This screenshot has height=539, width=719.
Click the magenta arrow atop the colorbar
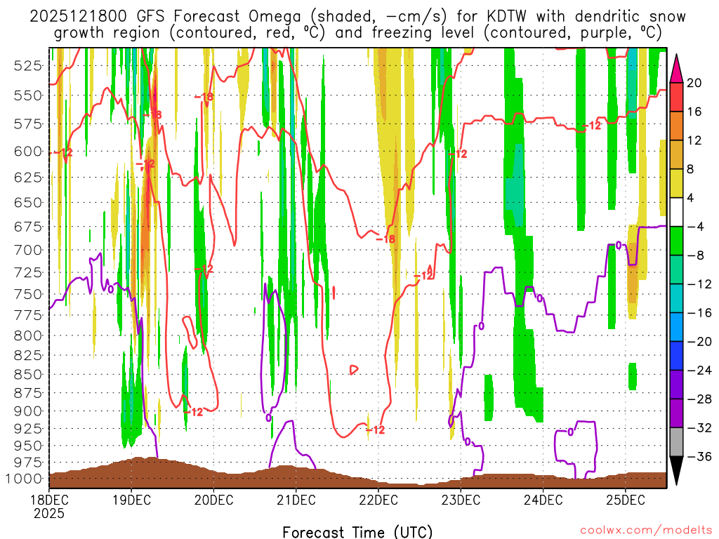click(x=676, y=69)
